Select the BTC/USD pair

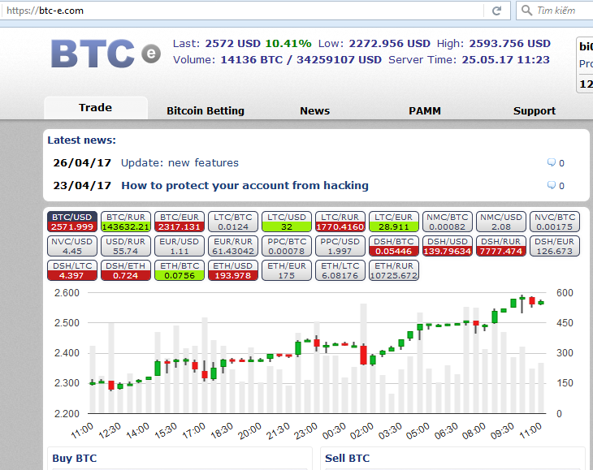tap(71, 222)
